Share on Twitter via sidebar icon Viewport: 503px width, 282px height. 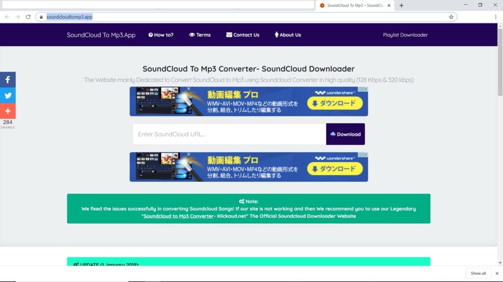[8, 95]
